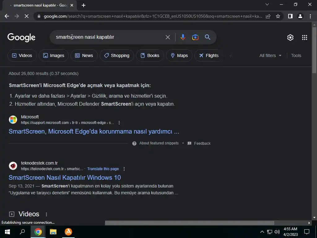Image resolution: width=317 pixels, height=238 pixels.
Task: Switch to Maps results
Action: [x=179, y=55]
